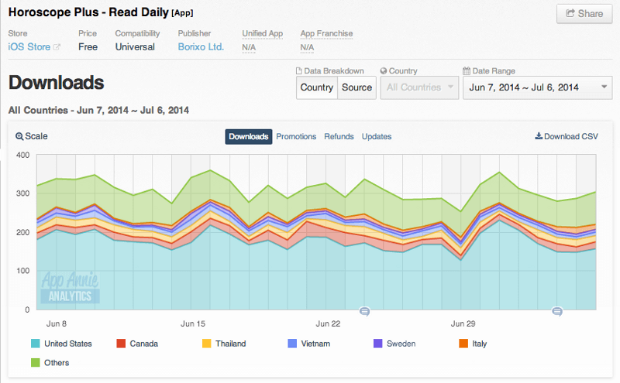Open the iOS Store link
This screenshot has width=620, height=383.
click(29, 47)
